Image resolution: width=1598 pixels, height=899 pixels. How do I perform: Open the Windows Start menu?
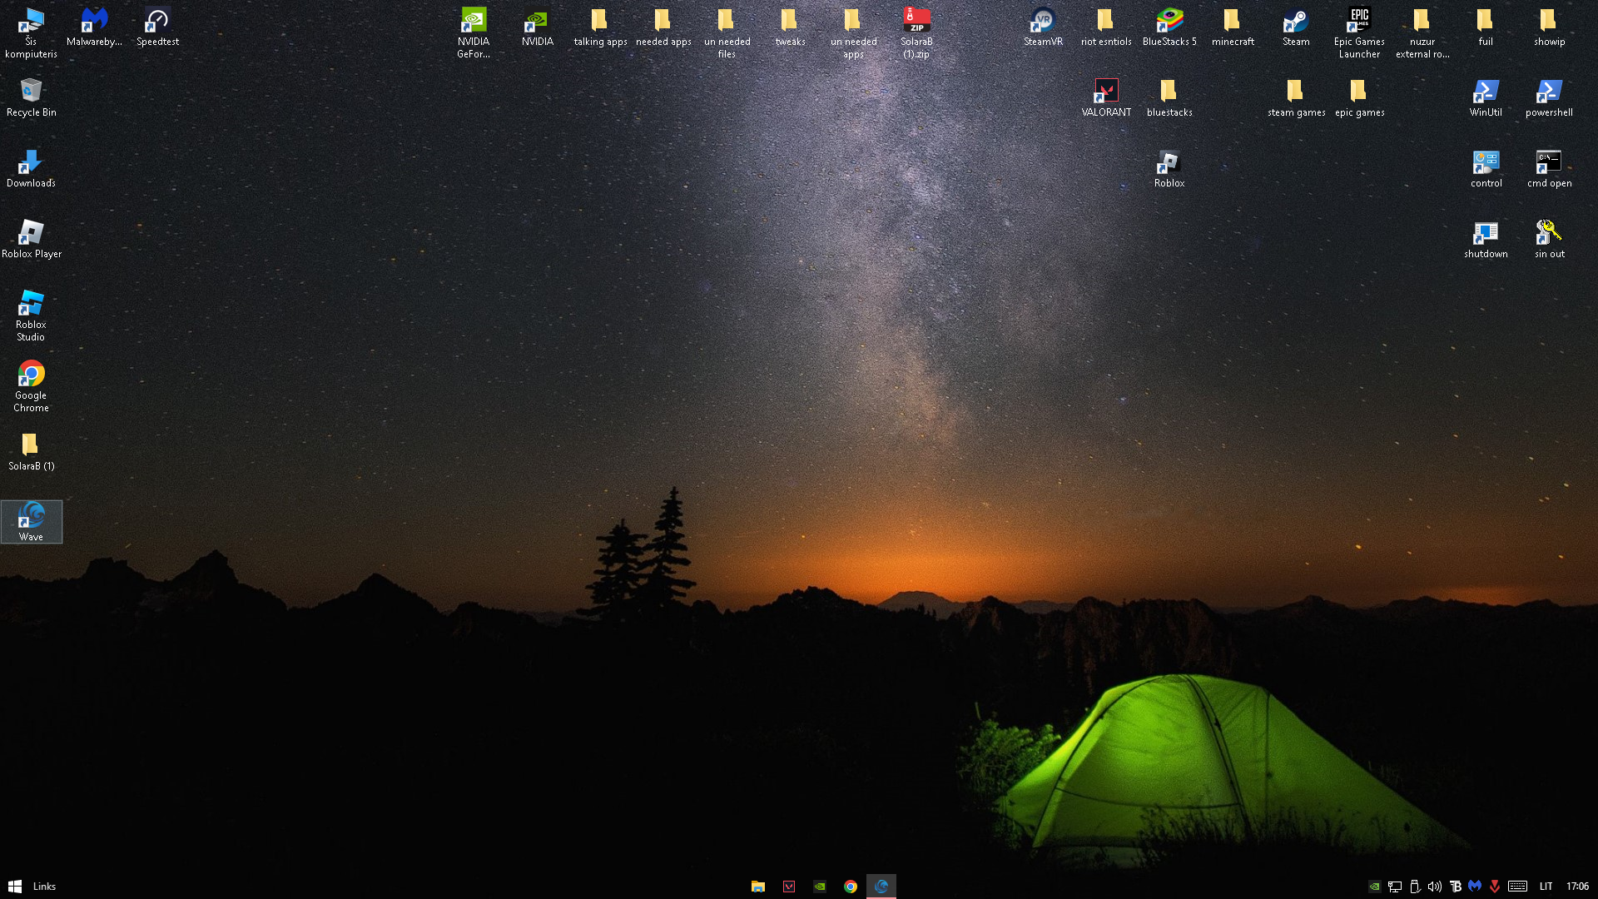click(x=14, y=887)
